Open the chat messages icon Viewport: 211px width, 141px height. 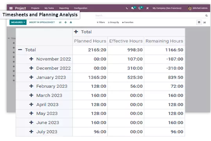(x=133, y=8)
